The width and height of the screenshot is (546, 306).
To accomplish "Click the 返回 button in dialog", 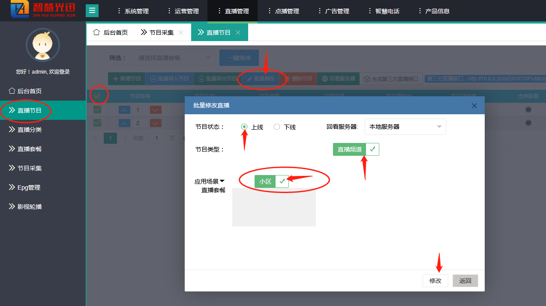I will click(x=465, y=281).
